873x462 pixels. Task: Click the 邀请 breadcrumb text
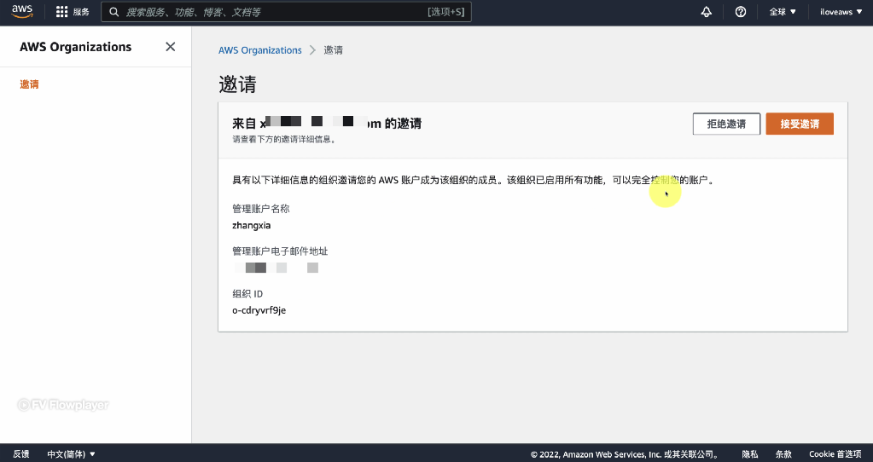click(x=334, y=50)
